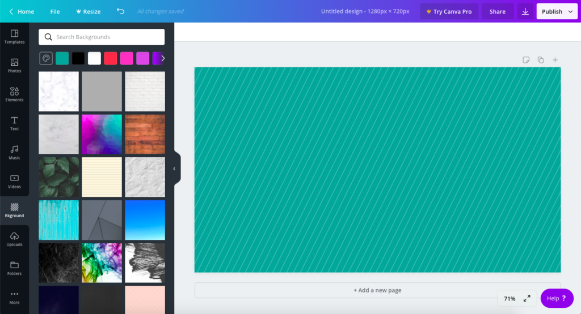The width and height of the screenshot is (581, 314).
Task: Open the Text panel
Action: pos(14,123)
